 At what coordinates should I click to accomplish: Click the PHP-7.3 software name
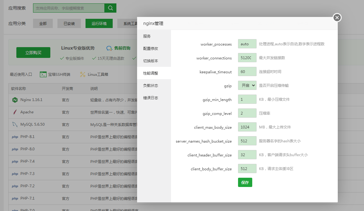(27, 173)
